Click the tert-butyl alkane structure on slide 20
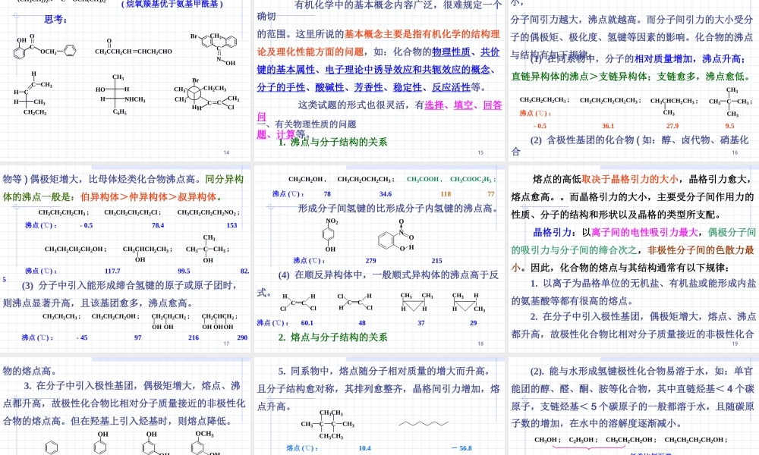759x455 pixels. coord(326,424)
